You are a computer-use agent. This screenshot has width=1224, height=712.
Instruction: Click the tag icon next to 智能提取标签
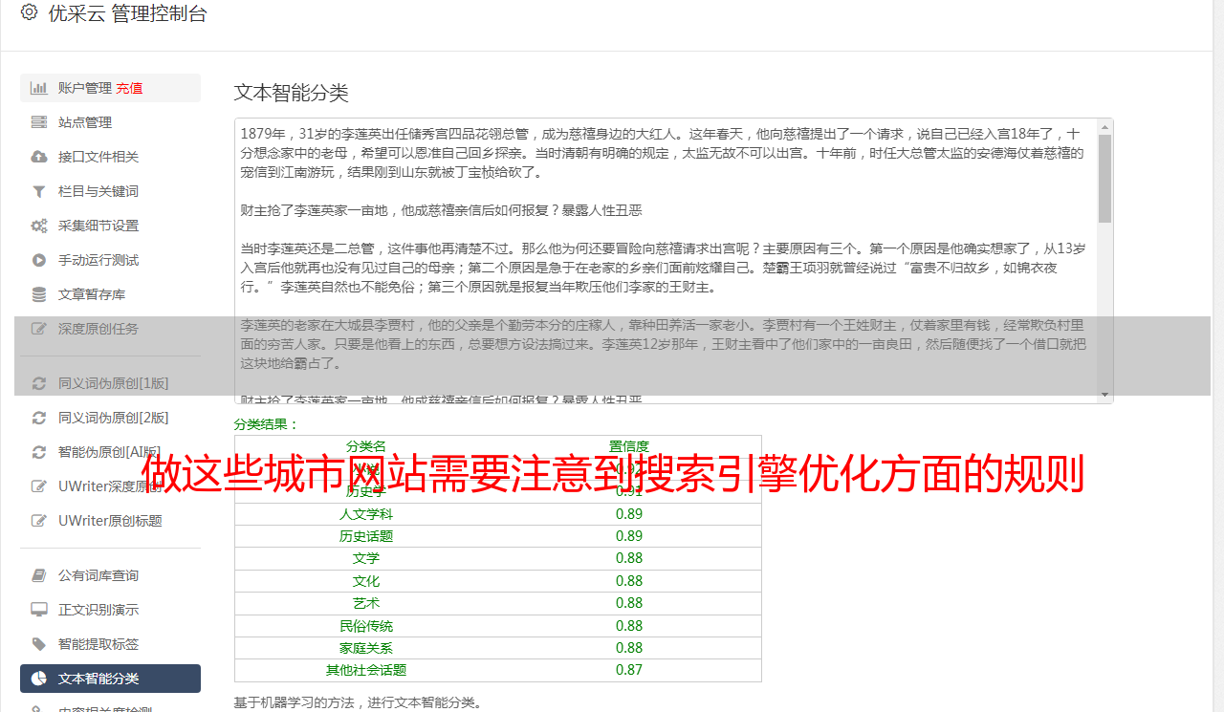[39, 644]
